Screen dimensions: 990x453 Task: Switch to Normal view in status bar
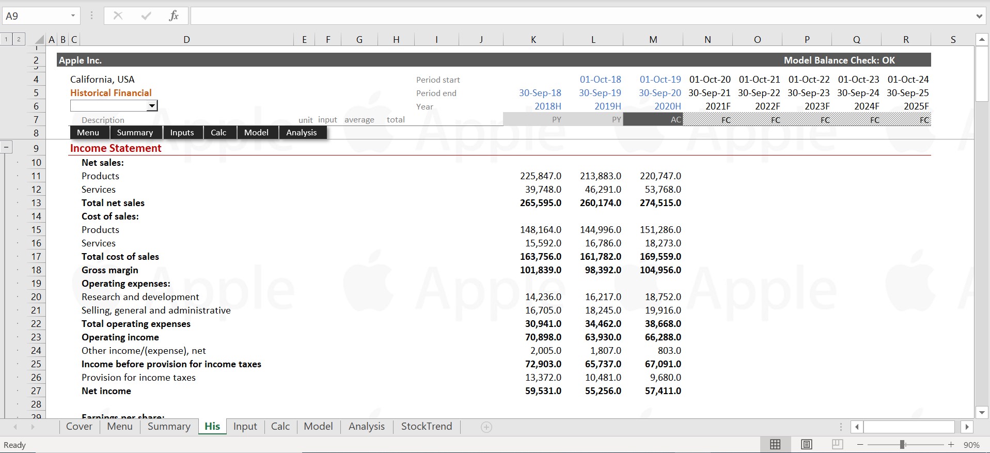pos(775,444)
